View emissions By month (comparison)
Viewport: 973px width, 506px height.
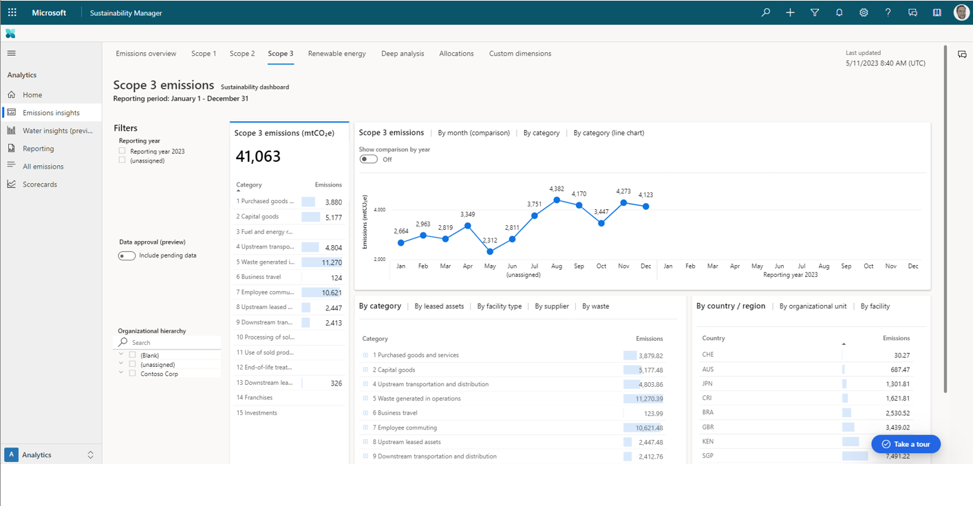point(474,132)
